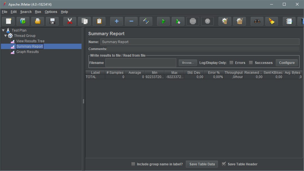Click the Average column header
Image resolution: width=304 pixels, height=171 pixels.
[135, 72]
